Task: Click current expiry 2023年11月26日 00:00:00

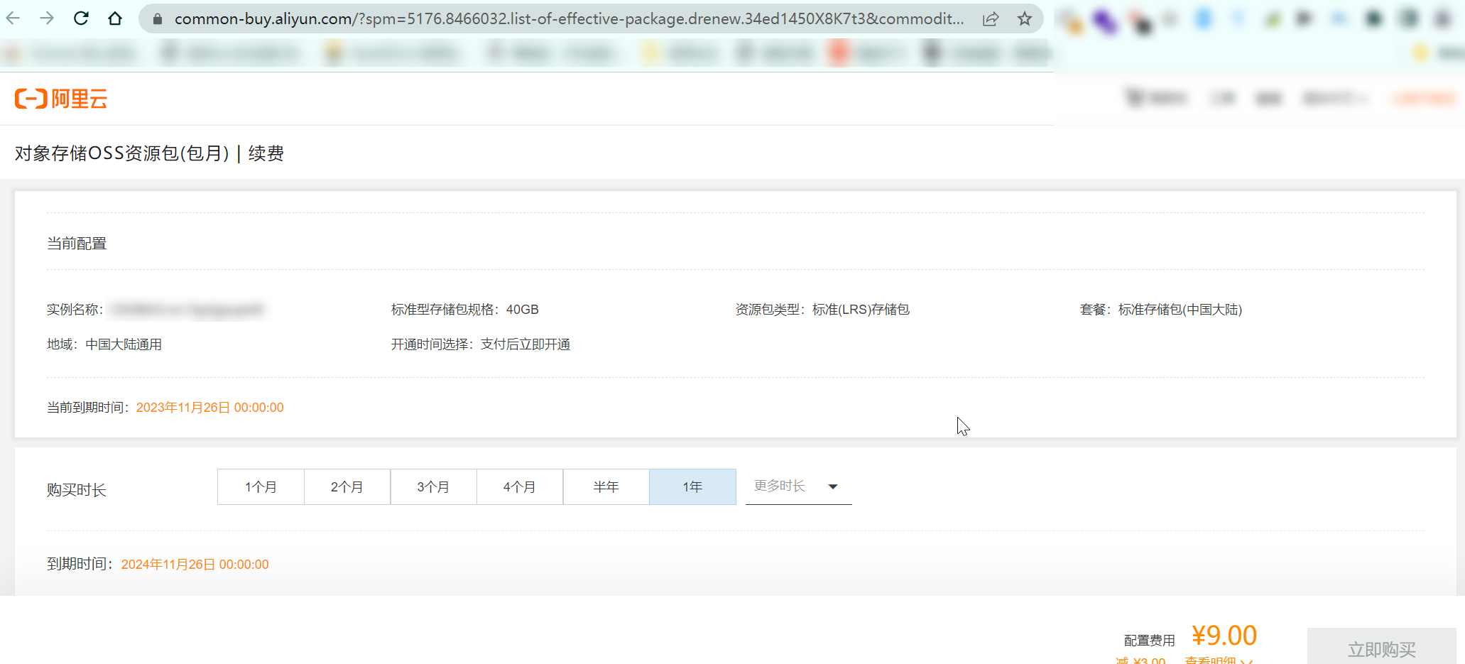Action: pyautogui.click(x=209, y=408)
